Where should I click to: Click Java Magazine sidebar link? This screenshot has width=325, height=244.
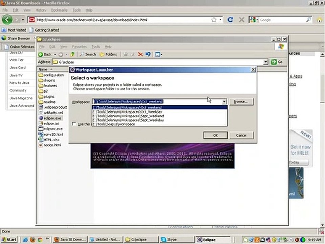[21, 98]
